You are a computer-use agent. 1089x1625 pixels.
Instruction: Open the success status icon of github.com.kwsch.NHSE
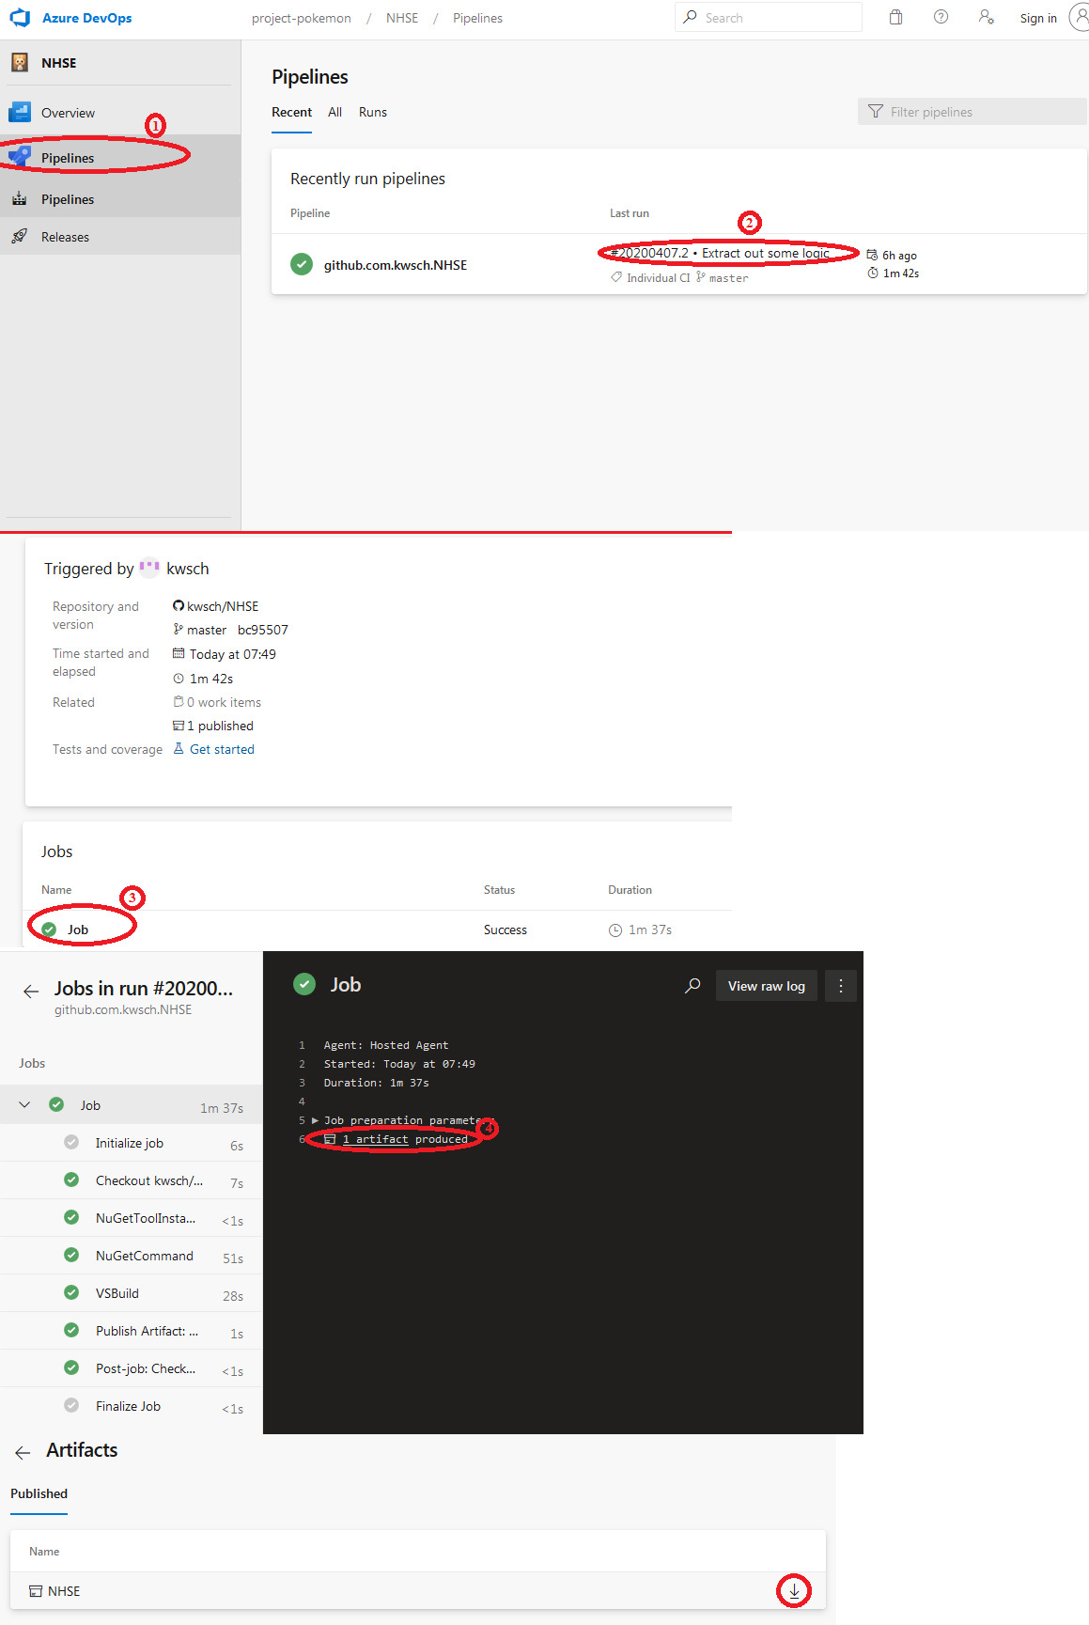coord(302,264)
